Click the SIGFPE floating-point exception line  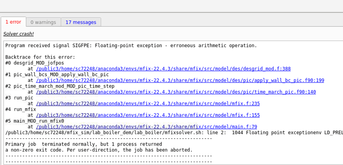coord(131,46)
